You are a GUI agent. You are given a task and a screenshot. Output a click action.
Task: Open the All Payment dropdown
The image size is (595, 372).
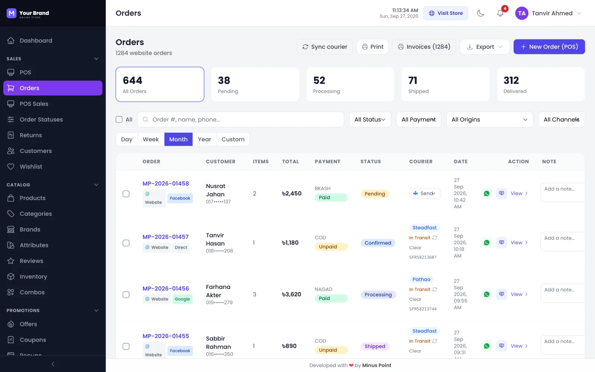click(419, 119)
